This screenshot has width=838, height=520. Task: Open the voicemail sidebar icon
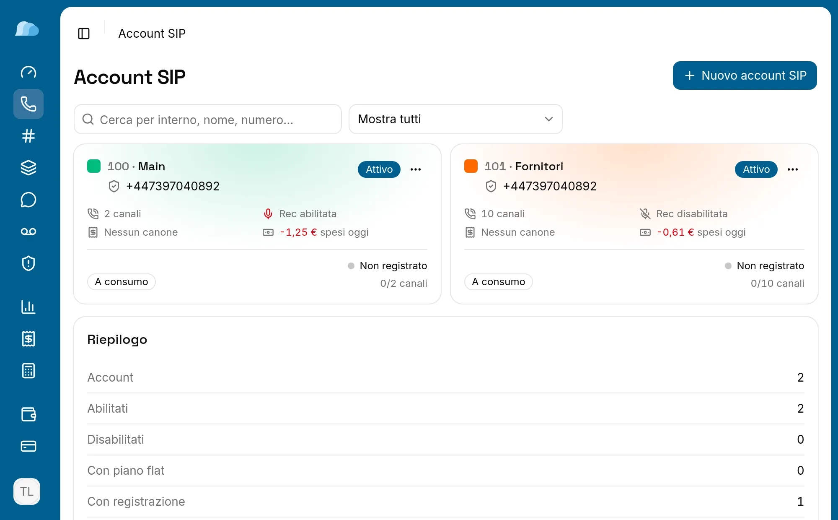tap(28, 231)
